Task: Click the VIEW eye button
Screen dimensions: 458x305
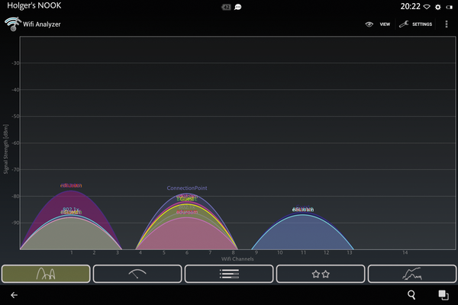Action: tap(378, 24)
